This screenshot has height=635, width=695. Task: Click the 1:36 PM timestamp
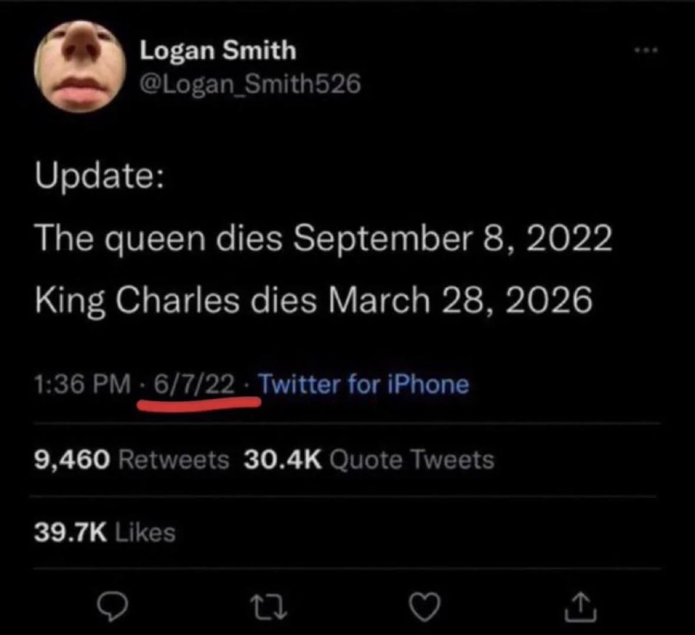(x=83, y=385)
